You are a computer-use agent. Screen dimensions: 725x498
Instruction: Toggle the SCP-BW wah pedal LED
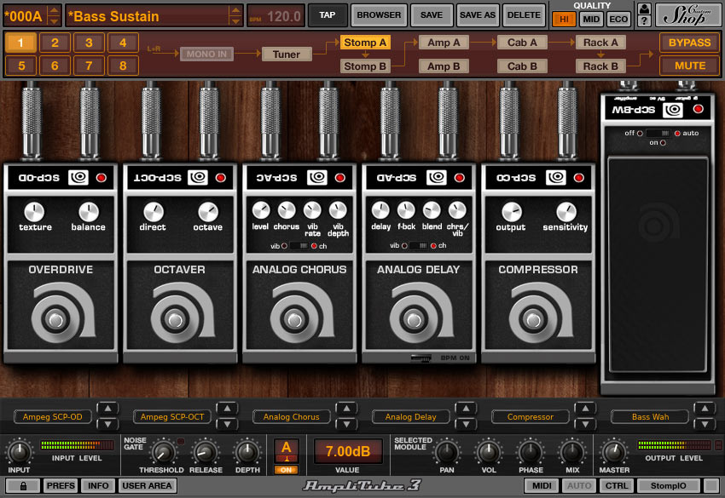(x=699, y=109)
